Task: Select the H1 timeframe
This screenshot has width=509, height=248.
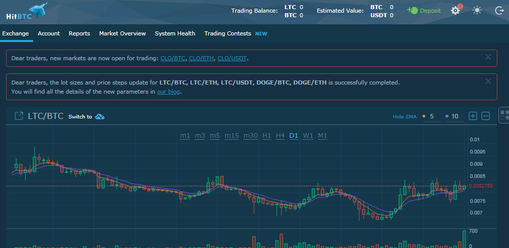Action: (267, 136)
